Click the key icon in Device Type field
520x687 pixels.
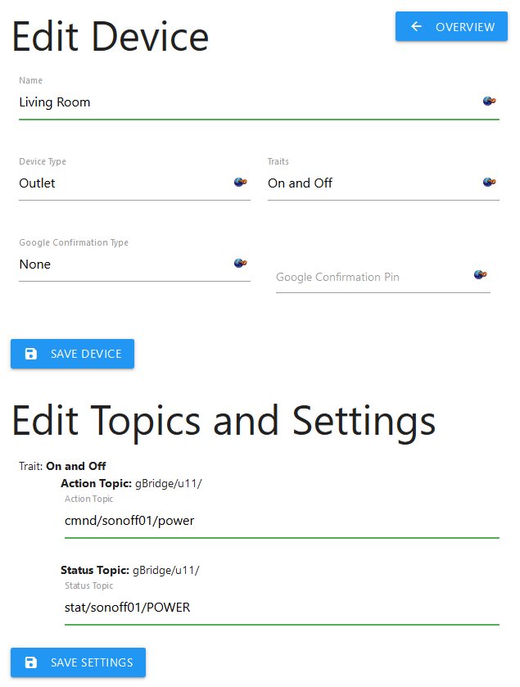[241, 182]
